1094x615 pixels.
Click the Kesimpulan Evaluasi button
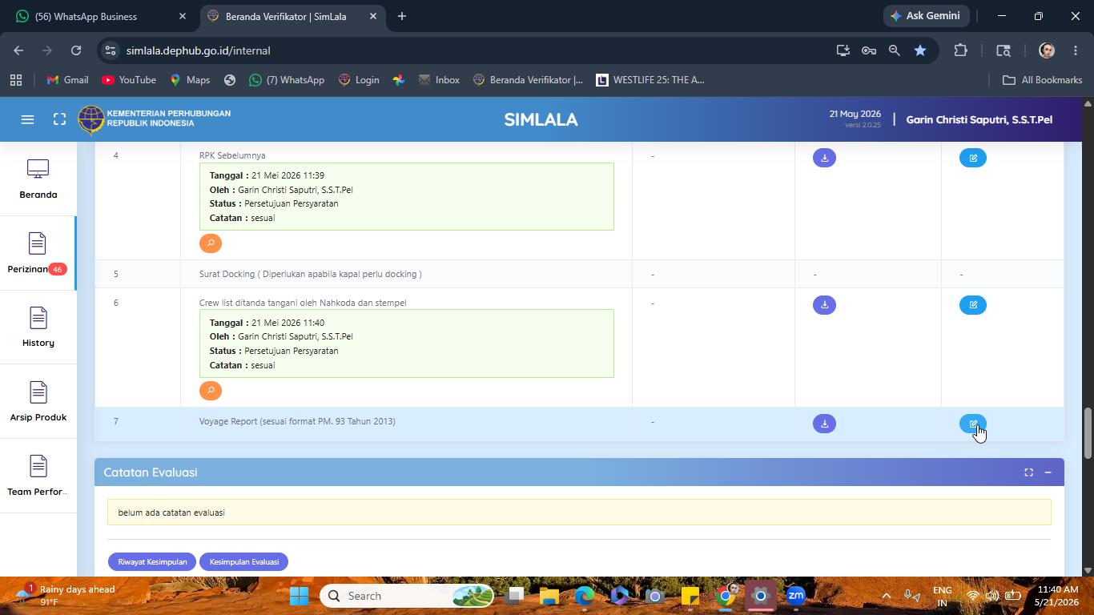point(244,562)
